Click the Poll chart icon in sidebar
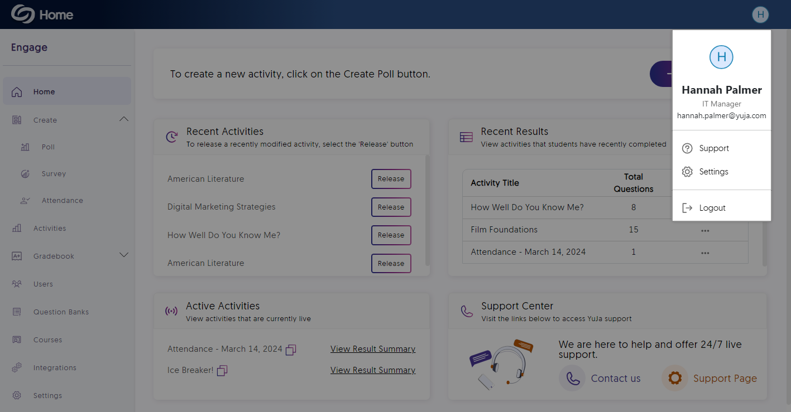Viewport: 791px width, 412px height. pos(25,147)
